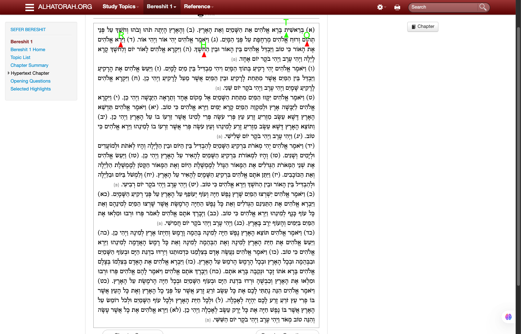Click the Chapter button
The height and width of the screenshot is (334, 521).
pos(423,26)
